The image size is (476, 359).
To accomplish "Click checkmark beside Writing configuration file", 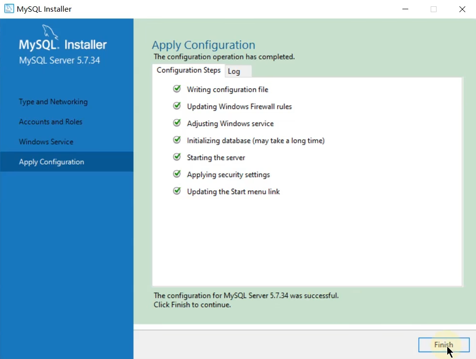I will [x=177, y=89].
